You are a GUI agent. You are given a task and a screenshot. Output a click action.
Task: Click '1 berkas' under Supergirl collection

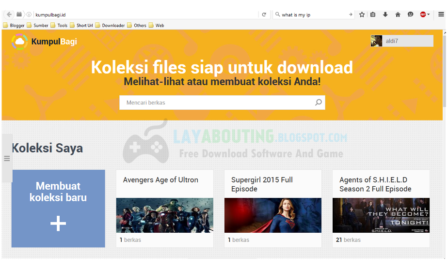click(x=239, y=240)
